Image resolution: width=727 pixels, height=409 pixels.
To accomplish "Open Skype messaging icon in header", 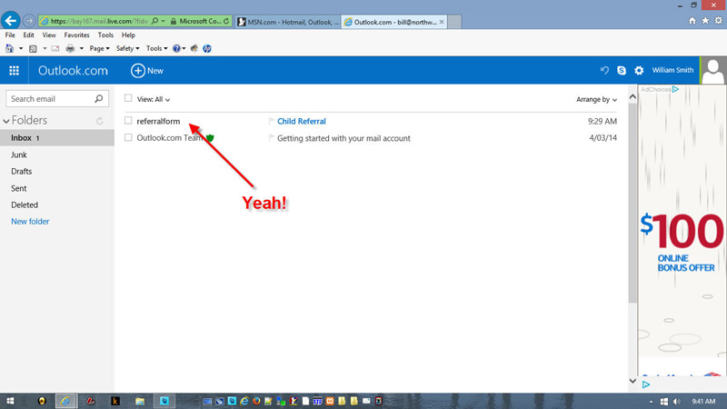I will pyautogui.click(x=622, y=70).
